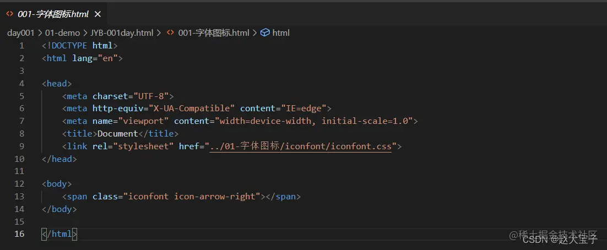Viewport: 607px width, 250px height.
Task: Click the closing body tag
Action: click(x=59, y=209)
